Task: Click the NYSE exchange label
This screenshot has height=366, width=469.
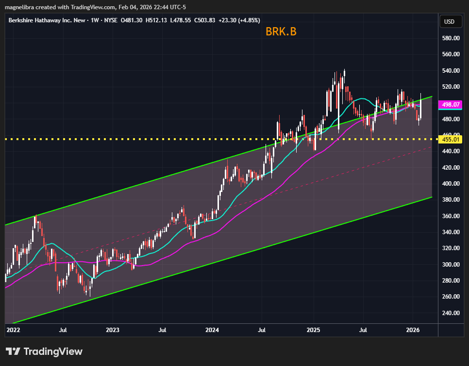Action: point(111,20)
